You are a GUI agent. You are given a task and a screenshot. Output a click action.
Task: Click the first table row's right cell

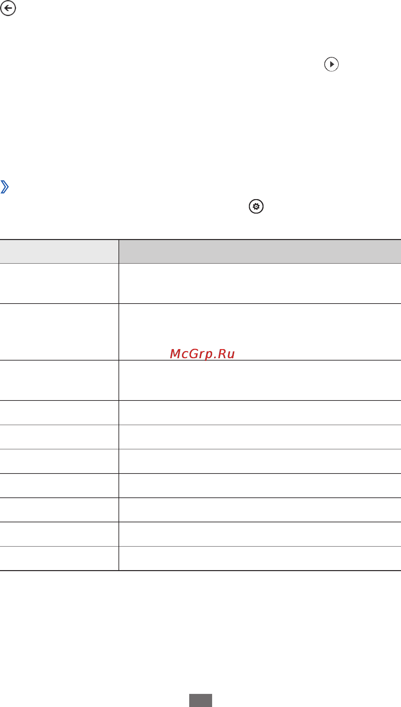click(260, 284)
